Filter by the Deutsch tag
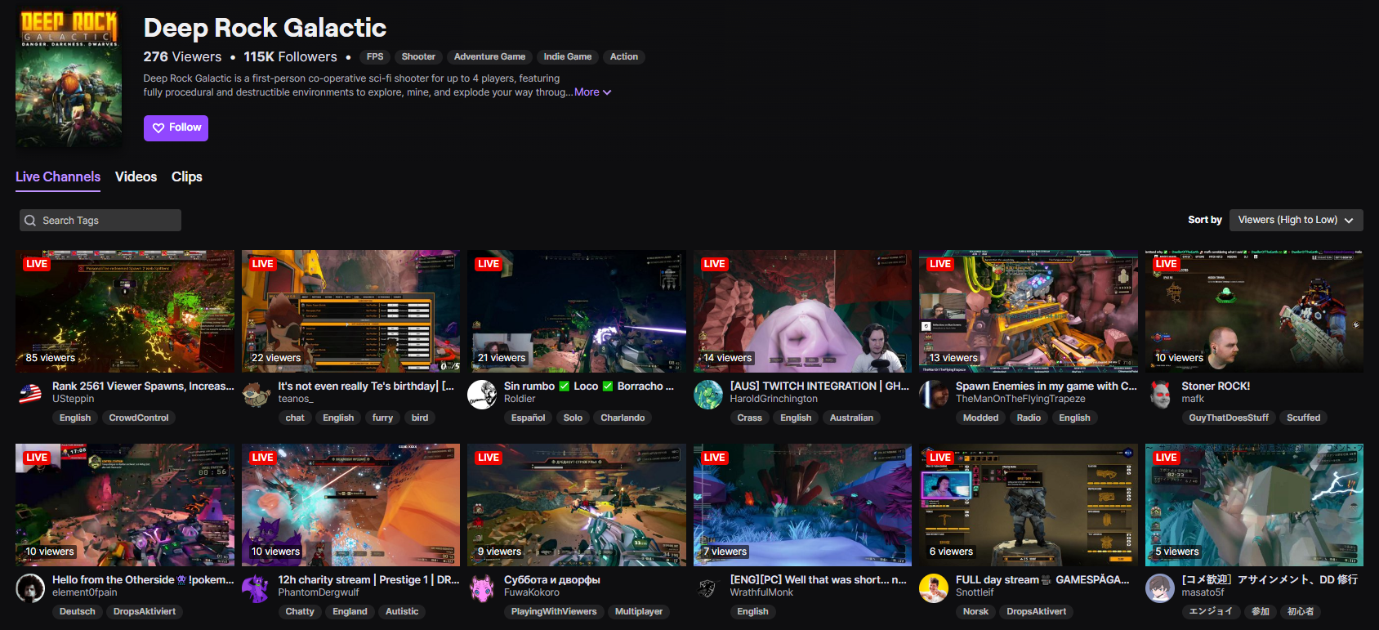Viewport: 1379px width, 630px height. pyautogui.click(x=78, y=611)
